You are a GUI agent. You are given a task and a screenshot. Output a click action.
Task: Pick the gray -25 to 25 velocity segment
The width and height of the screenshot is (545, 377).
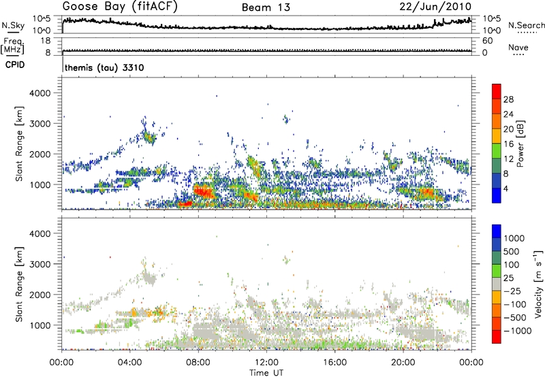point(497,284)
